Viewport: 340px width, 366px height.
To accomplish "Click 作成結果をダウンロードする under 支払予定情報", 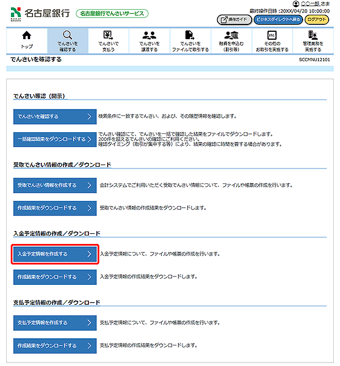I will [55, 346].
